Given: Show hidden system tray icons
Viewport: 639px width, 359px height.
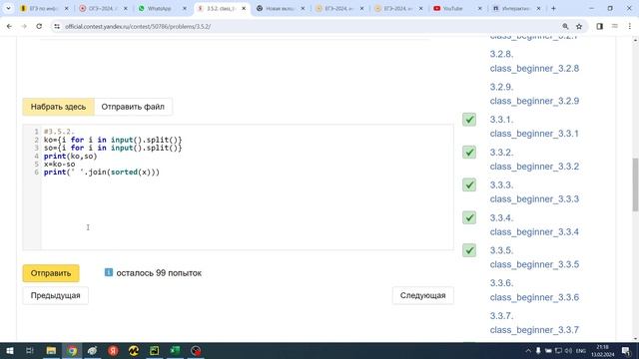Looking at the screenshot, I should pos(528,350).
